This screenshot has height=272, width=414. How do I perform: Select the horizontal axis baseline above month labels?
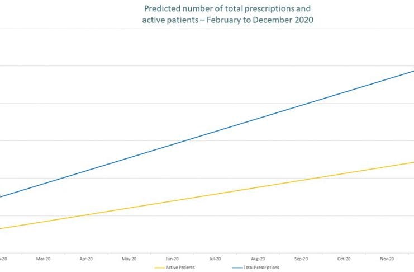[207, 253]
